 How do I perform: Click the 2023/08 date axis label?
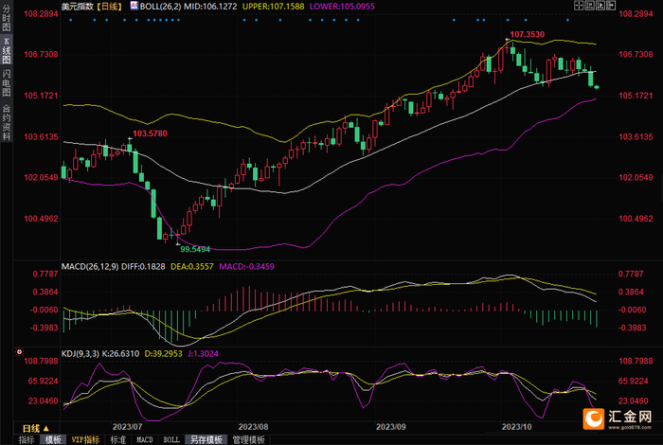[253, 427]
